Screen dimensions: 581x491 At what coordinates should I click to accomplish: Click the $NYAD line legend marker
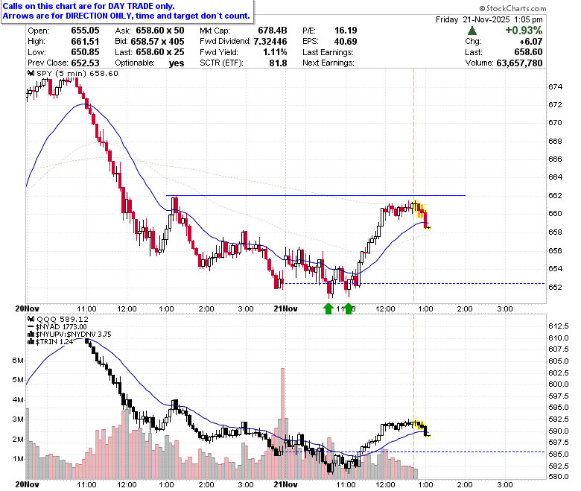(31, 327)
